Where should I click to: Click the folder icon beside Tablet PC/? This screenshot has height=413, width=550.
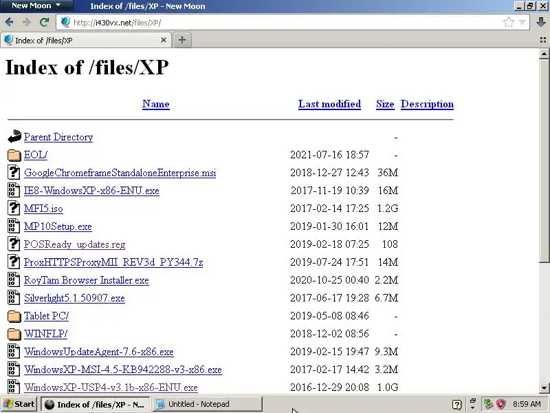[x=14, y=316]
